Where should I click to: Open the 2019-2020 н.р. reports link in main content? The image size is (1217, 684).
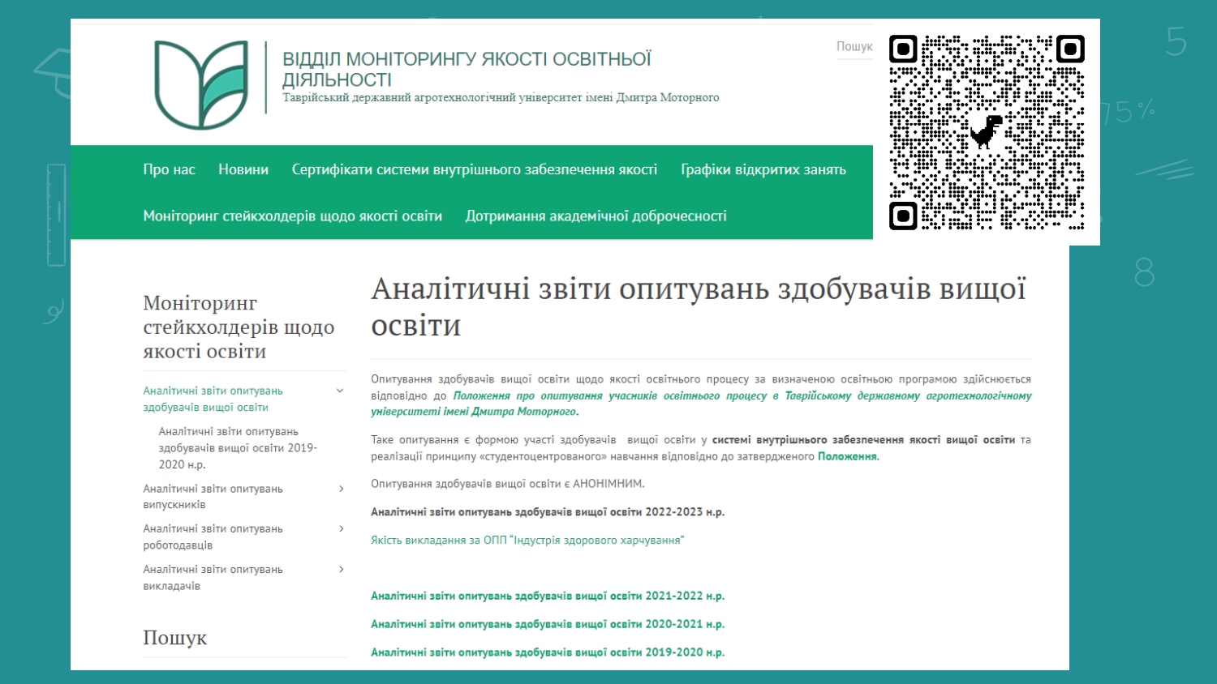(548, 652)
